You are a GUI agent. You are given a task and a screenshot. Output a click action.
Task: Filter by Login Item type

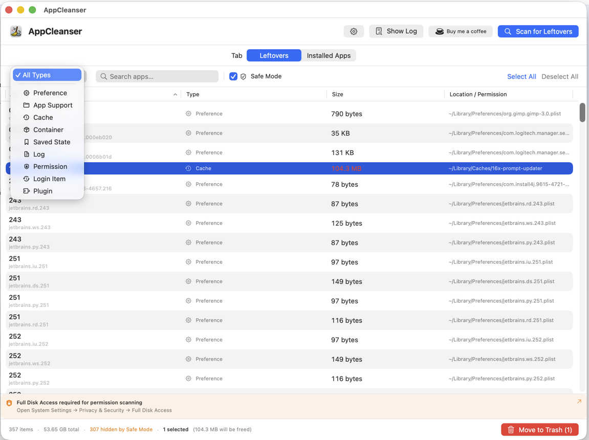(47, 179)
